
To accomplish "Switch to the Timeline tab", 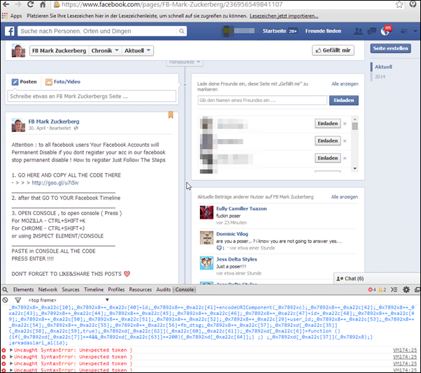I will [x=94, y=290].
